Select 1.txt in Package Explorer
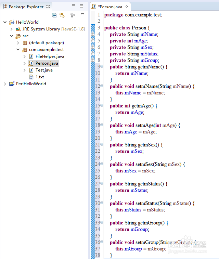The height and width of the screenshot is (259, 219). pos(40,77)
